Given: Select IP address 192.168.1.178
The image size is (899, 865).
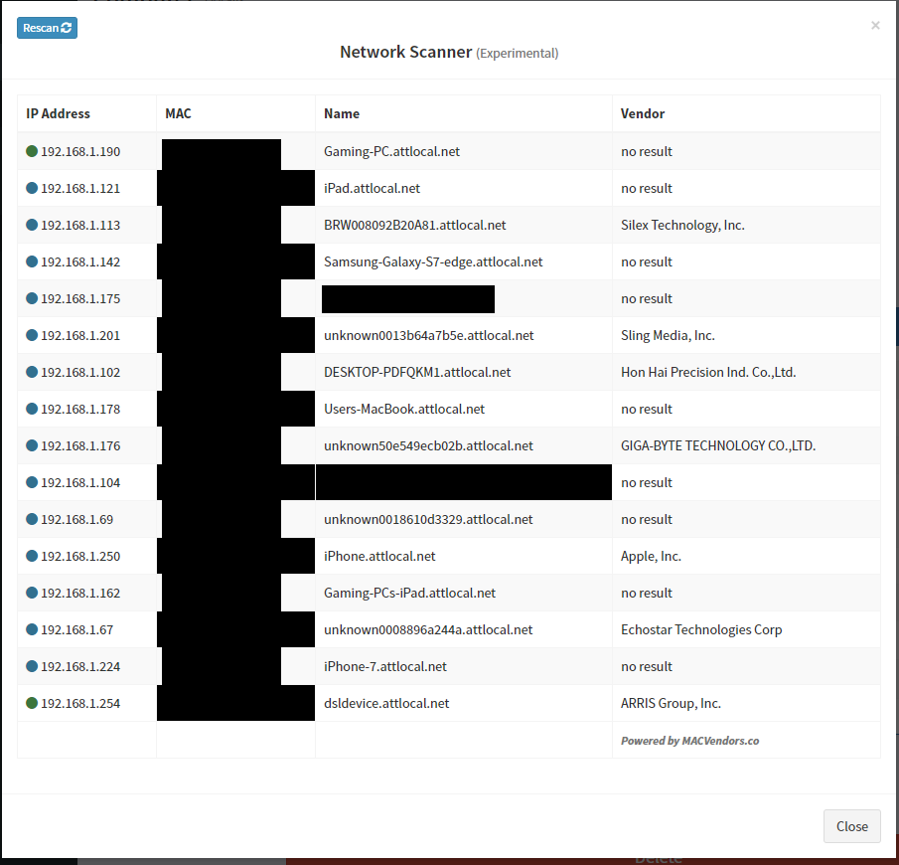Looking at the screenshot, I should pos(80,409).
